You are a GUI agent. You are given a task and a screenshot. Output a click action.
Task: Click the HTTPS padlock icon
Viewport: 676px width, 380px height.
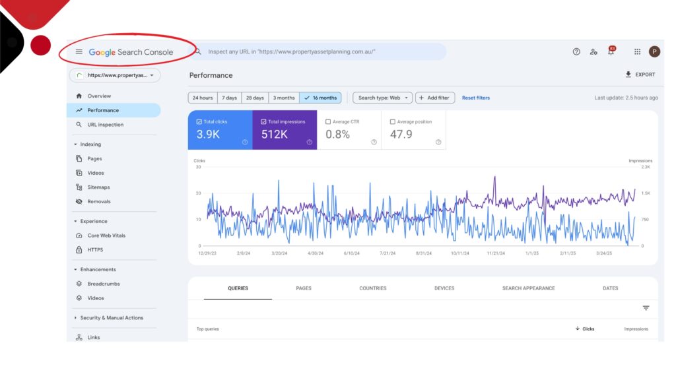[79, 250]
